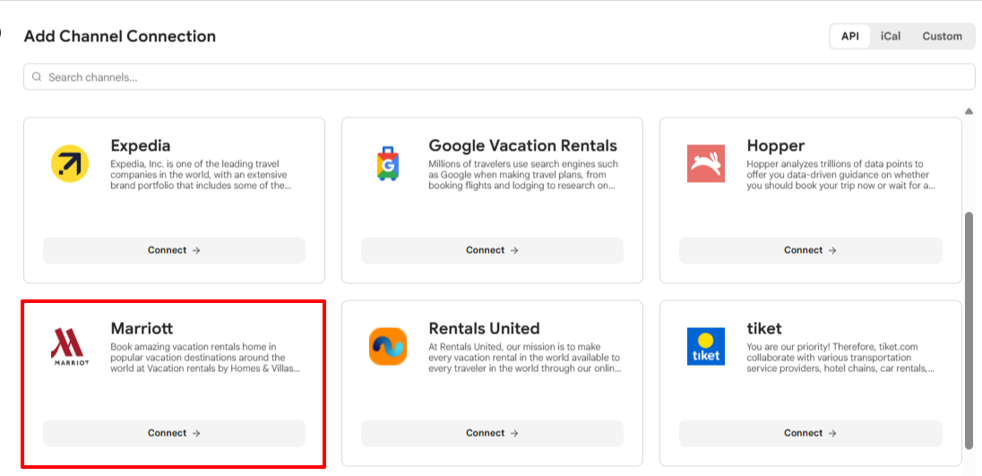Connect the Rentals United channel
Screen dimensions: 982x476
coord(492,433)
